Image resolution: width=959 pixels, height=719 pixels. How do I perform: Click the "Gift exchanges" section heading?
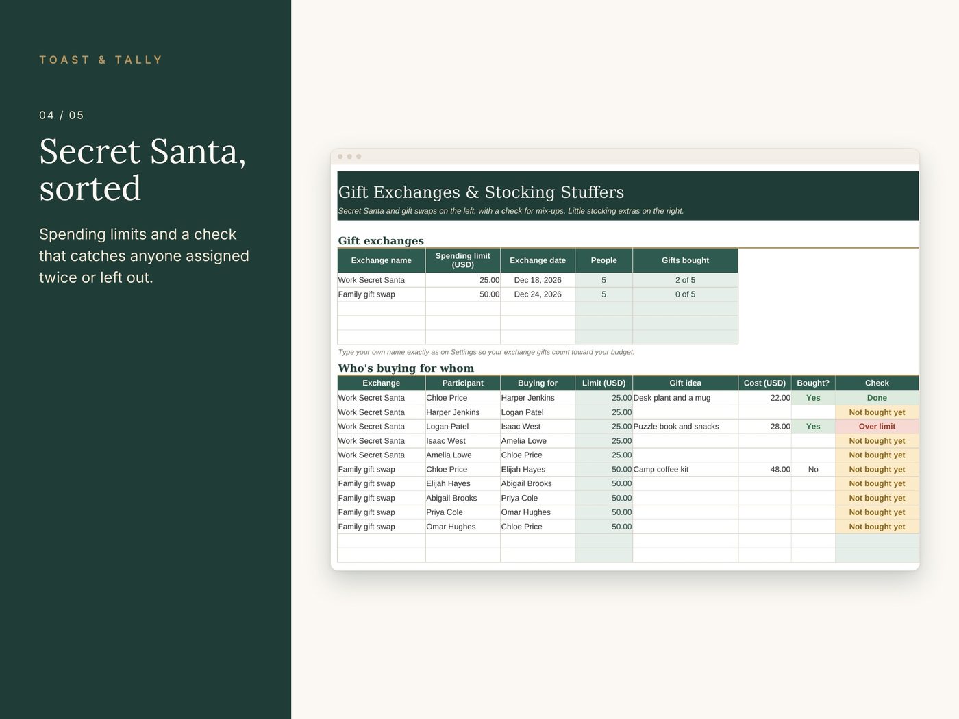coord(381,241)
